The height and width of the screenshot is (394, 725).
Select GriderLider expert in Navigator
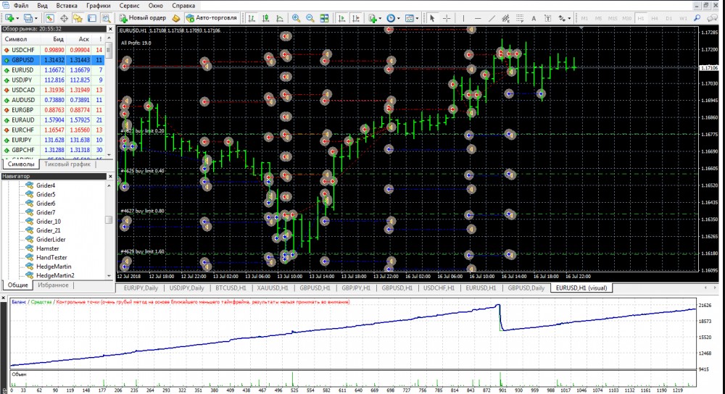[51, 239]
